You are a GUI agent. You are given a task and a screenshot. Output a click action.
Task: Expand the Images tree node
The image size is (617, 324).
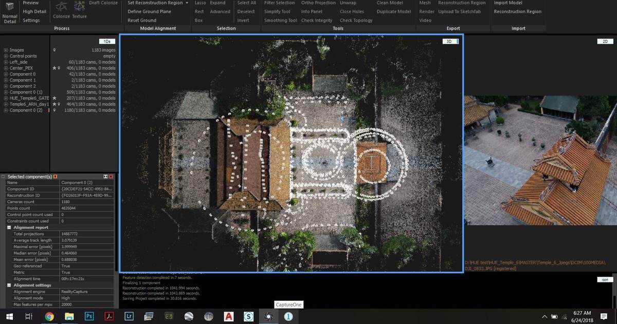[6, 50]
